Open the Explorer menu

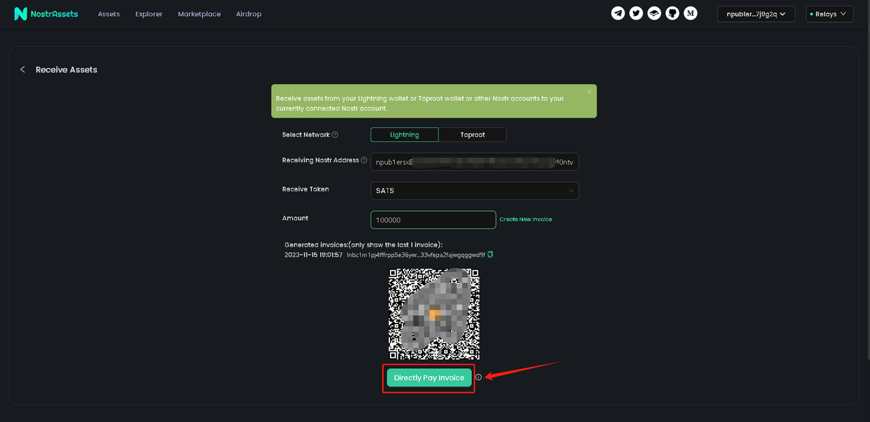coord(149,14)
